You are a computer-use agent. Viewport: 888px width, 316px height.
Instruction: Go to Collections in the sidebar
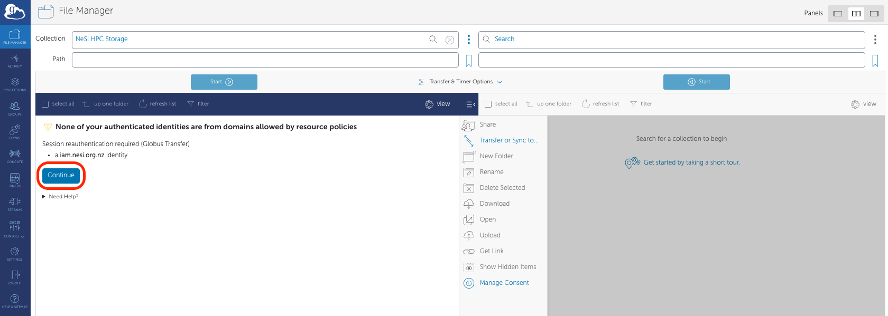[15, 84]
